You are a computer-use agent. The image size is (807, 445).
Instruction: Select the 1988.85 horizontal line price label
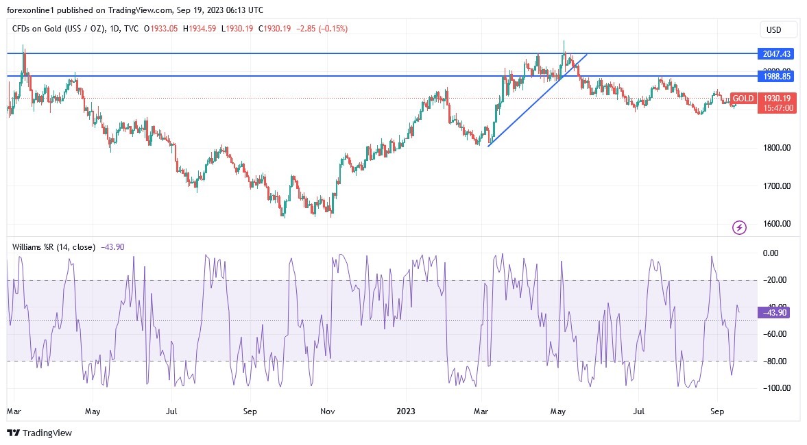point(776,76)
